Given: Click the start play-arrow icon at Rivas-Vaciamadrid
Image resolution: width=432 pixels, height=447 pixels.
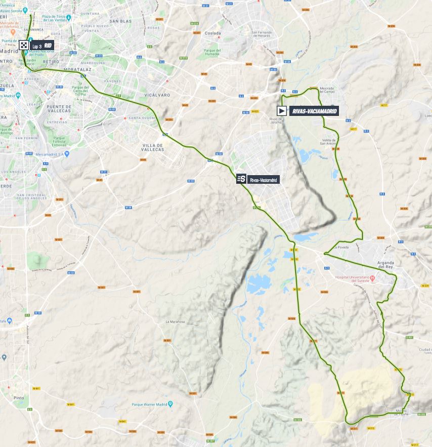Looking at the screenshot, I should 282,110.
